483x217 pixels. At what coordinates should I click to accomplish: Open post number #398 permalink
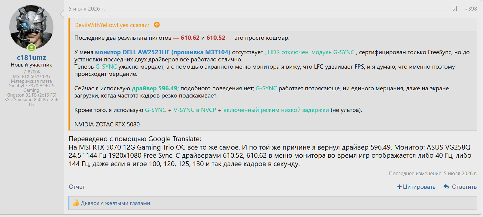click(x=471, y=8)
